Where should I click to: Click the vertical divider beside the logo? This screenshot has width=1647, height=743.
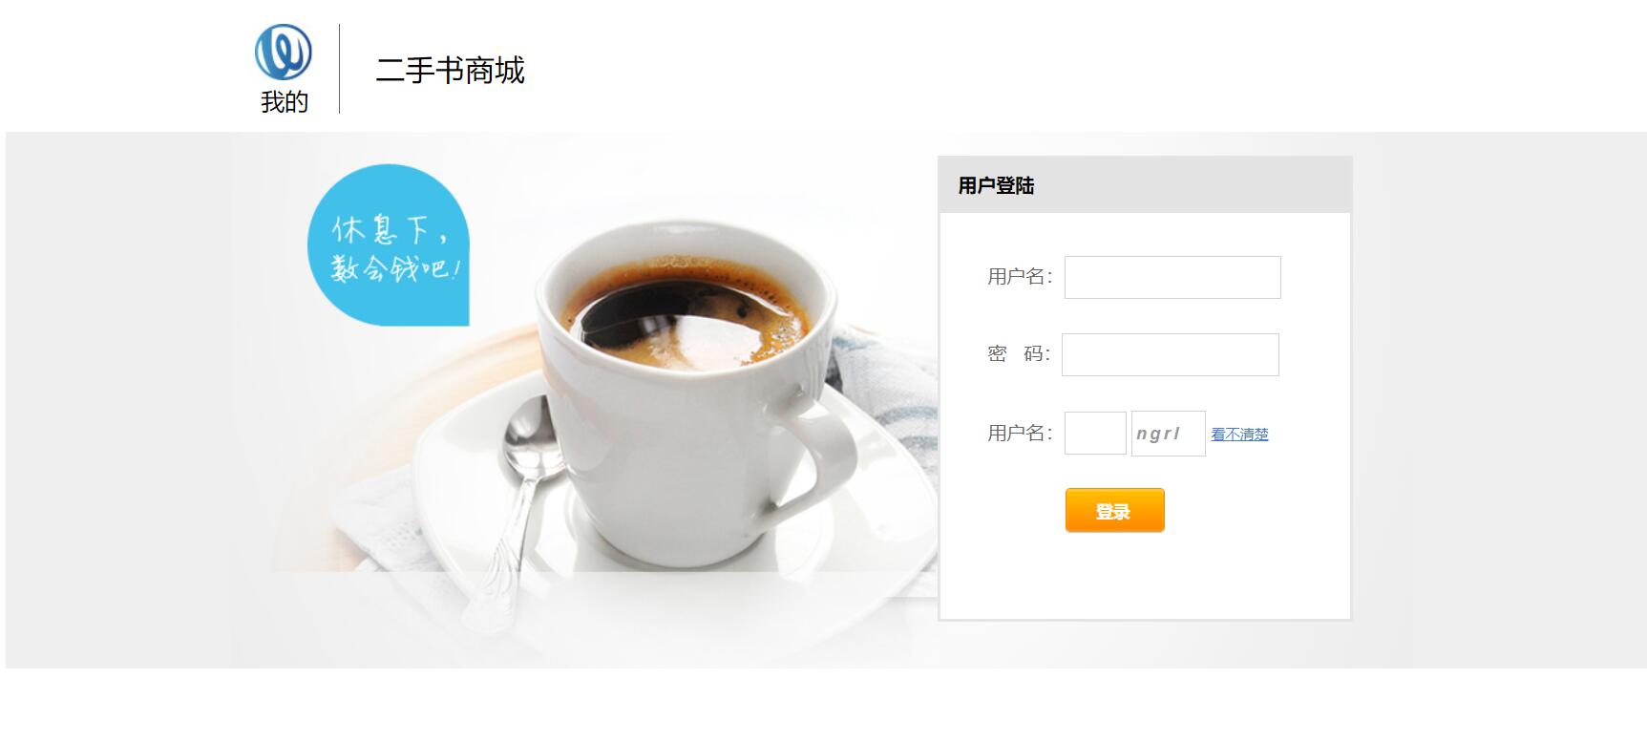(339, 69)
